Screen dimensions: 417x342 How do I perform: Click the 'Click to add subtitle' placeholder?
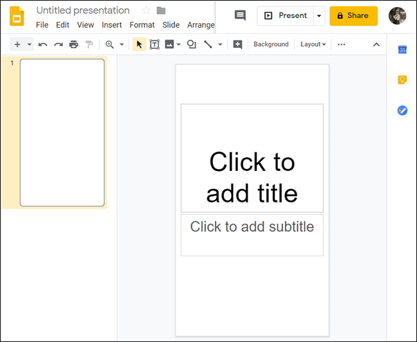point(252,235)
